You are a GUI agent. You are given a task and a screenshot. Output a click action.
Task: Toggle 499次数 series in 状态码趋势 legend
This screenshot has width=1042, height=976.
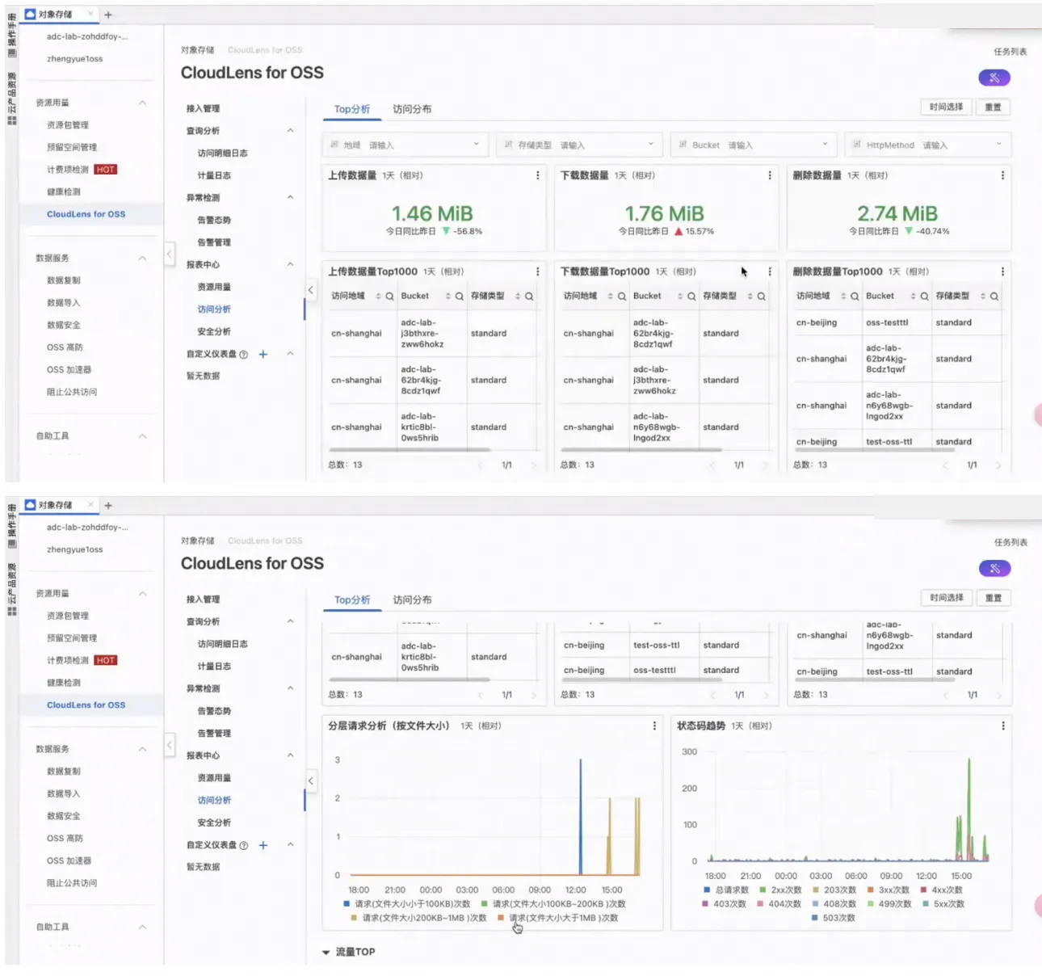889,904
